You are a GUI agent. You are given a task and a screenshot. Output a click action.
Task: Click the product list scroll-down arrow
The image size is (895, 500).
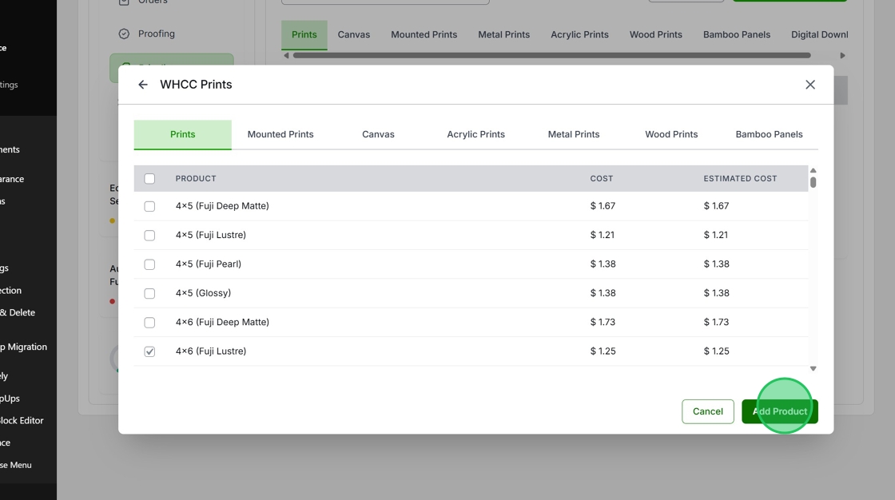[813, 369]
